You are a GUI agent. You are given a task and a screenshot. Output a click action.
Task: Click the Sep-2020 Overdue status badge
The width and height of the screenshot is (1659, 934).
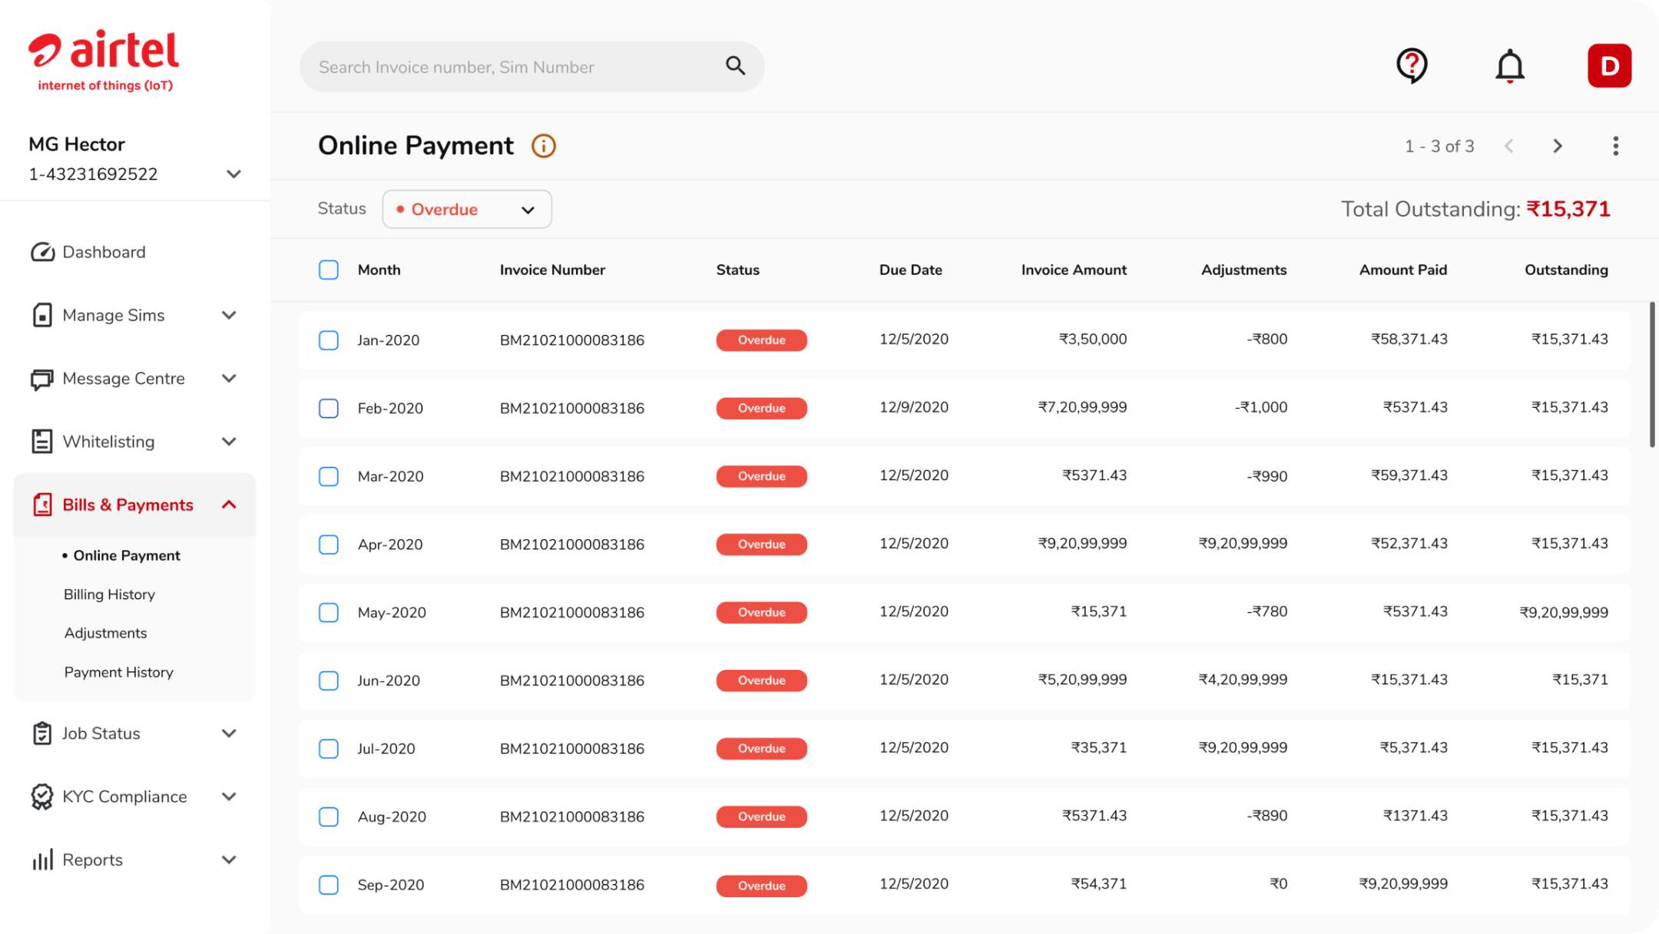[761, 886]
